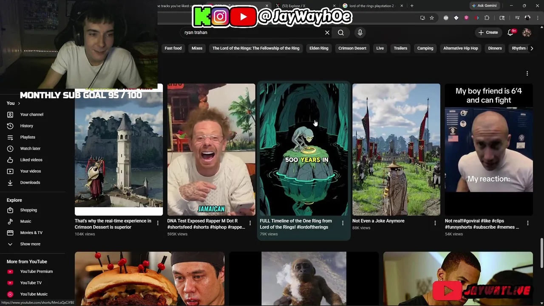Click title 'DNA Test Exposed Rapper M Dot R'
Image resolution: width=544 pixels, height=306 pixels.
206,224
